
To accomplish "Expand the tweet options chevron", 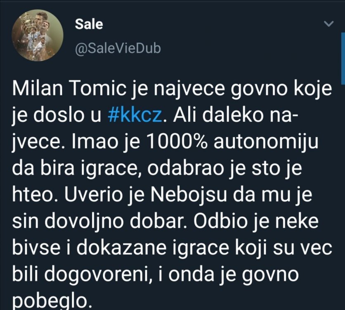I will tap(329, 24).
